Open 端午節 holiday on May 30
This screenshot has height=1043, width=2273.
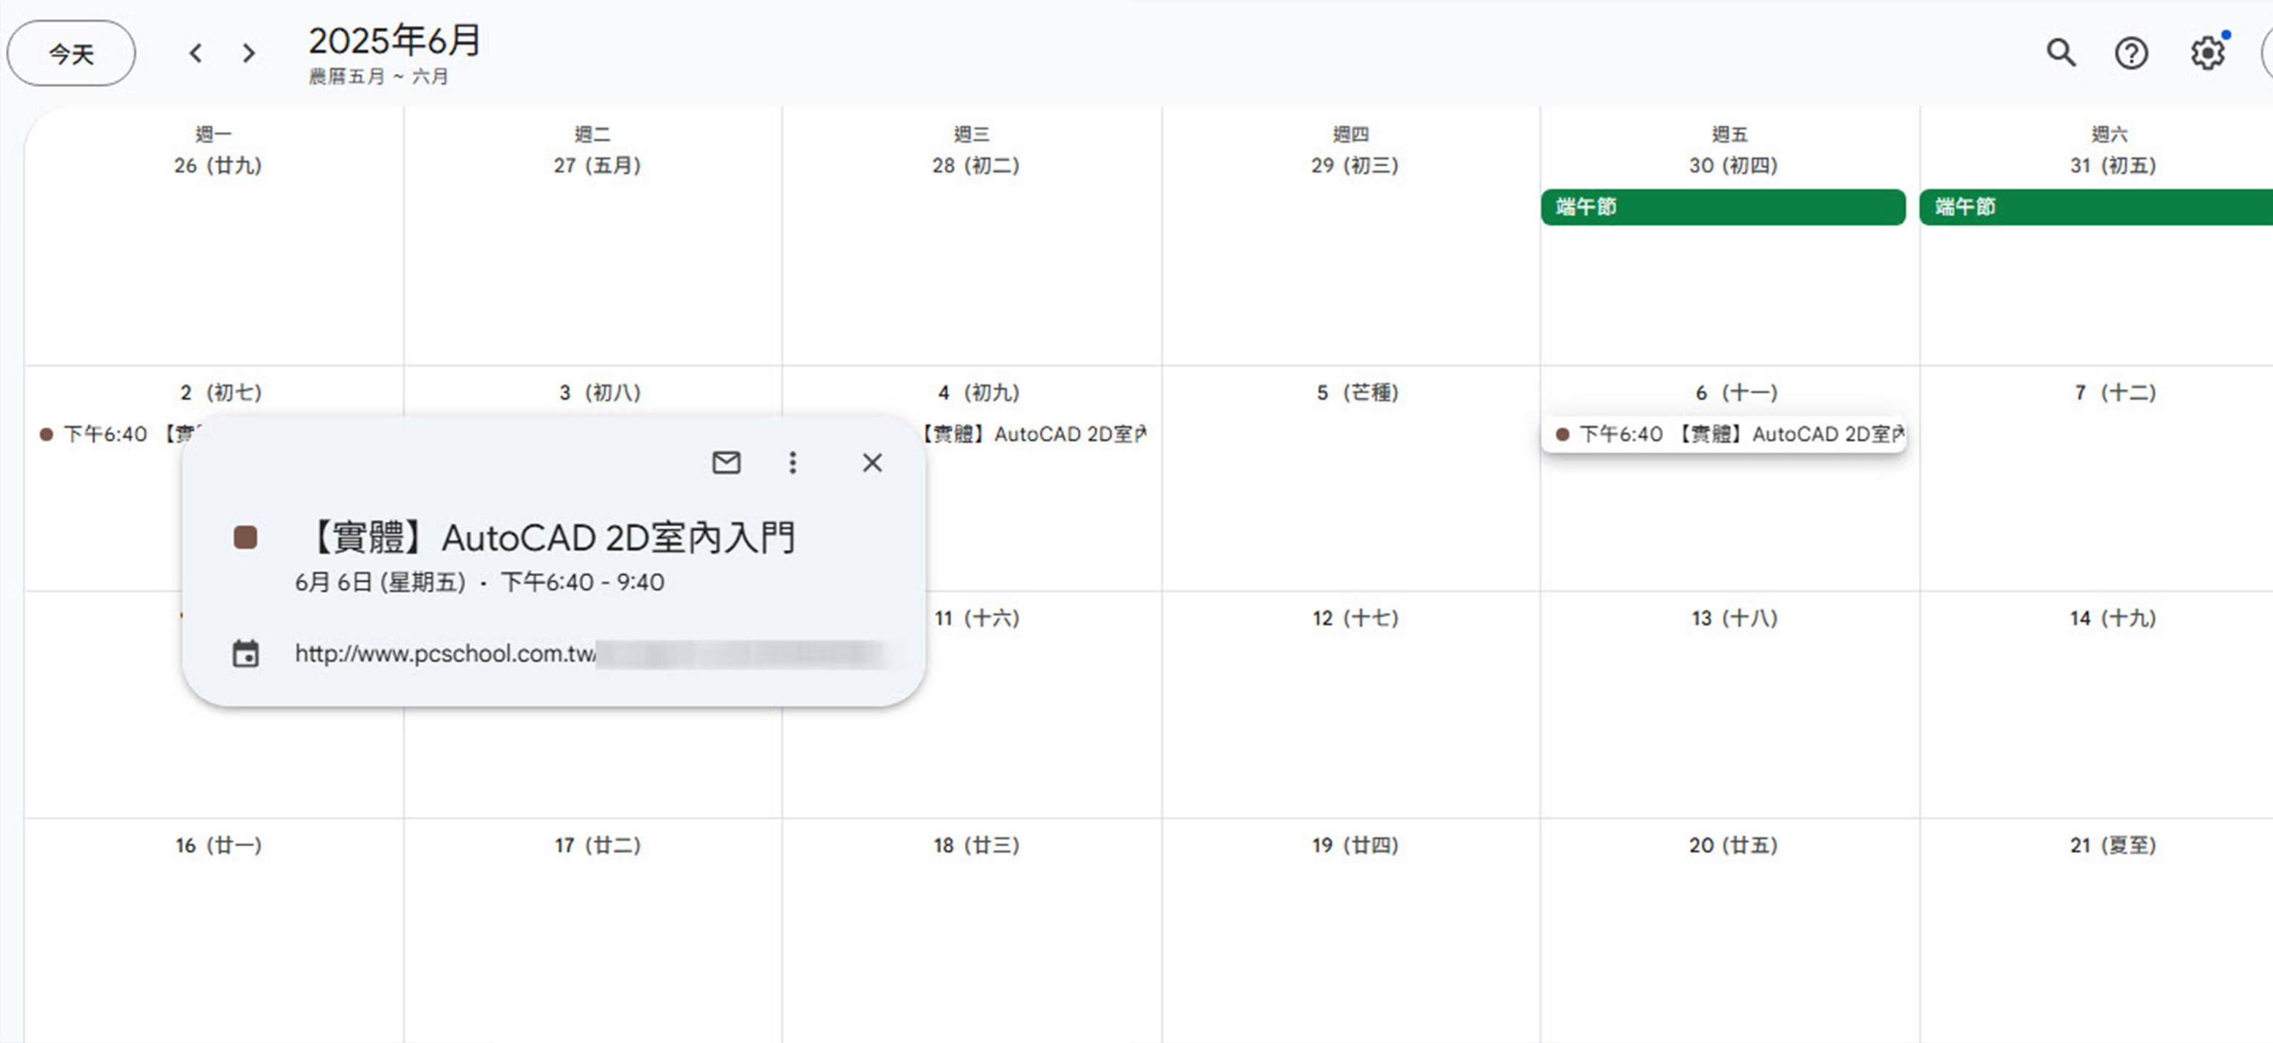point(1723,206)
